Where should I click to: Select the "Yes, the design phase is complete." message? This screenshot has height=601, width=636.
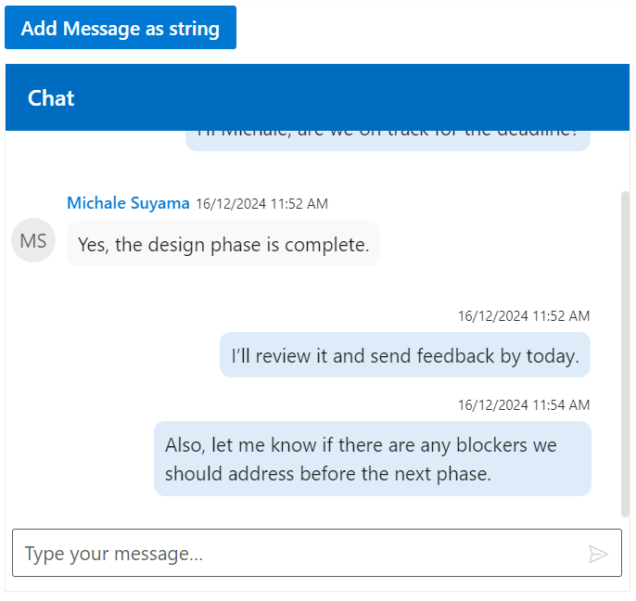pyautogui.click(x=223, y=245)
